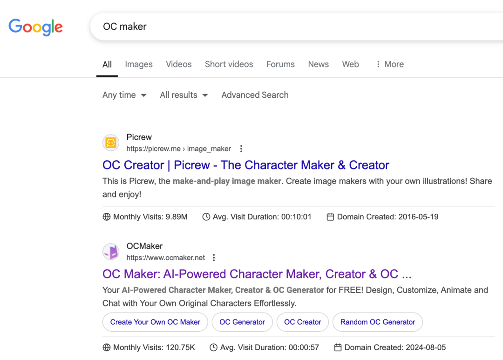Click the Google logo
The height and width of the screenshot is (360, 503).
pos(35,27)
